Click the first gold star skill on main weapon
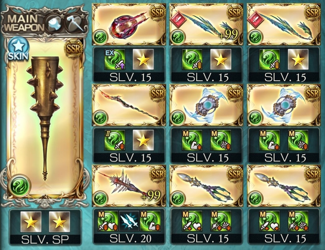Viewport: 325px width, 250px height. (31, 222)
